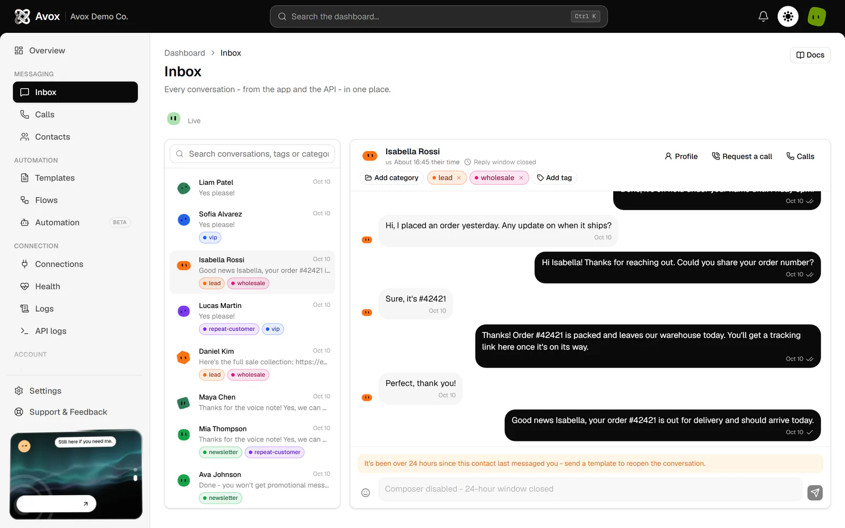Open Liam Patel's conversation
The height and width of the screenshot is (528, 845).
point(252,187)
